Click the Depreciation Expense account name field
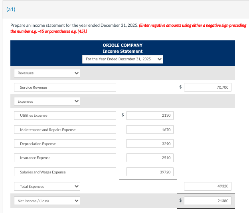249x213 pixels. (65, 143)
